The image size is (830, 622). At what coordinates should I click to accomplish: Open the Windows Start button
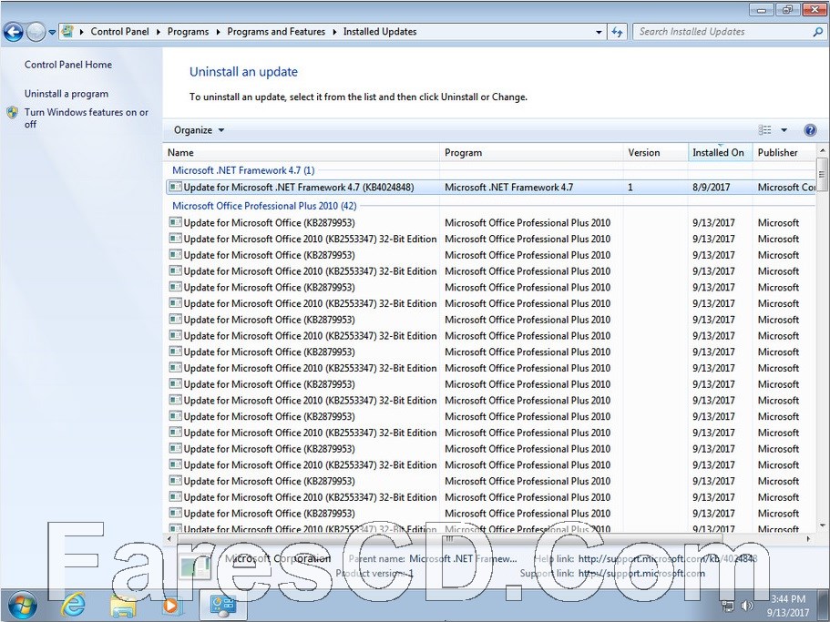22,606
